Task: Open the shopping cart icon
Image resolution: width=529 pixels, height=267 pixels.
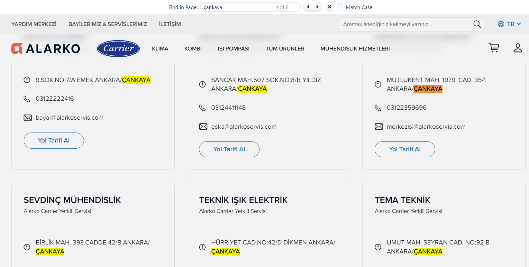Action: [494, 48]
